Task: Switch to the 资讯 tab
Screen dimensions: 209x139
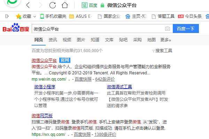Action: pyautogui.click(x=53, y=40)
